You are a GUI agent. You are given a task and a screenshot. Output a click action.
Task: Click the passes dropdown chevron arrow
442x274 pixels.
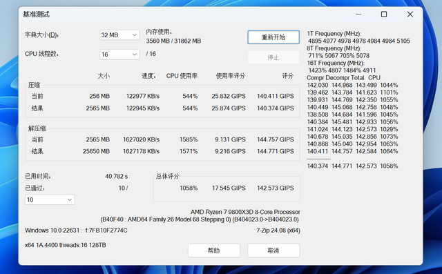(70, 199)
